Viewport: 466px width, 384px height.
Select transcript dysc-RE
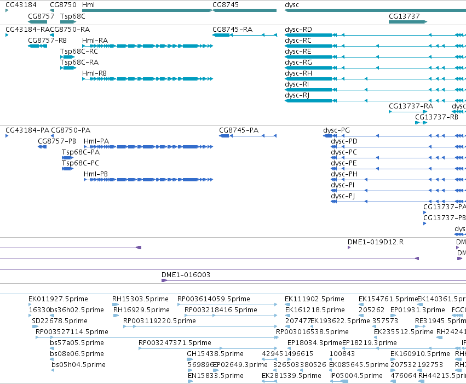pos(375,57)
